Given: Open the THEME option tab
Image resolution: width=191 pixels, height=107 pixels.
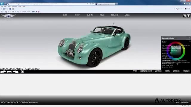Looking at the screenshot, I should [x=167, y=71].
